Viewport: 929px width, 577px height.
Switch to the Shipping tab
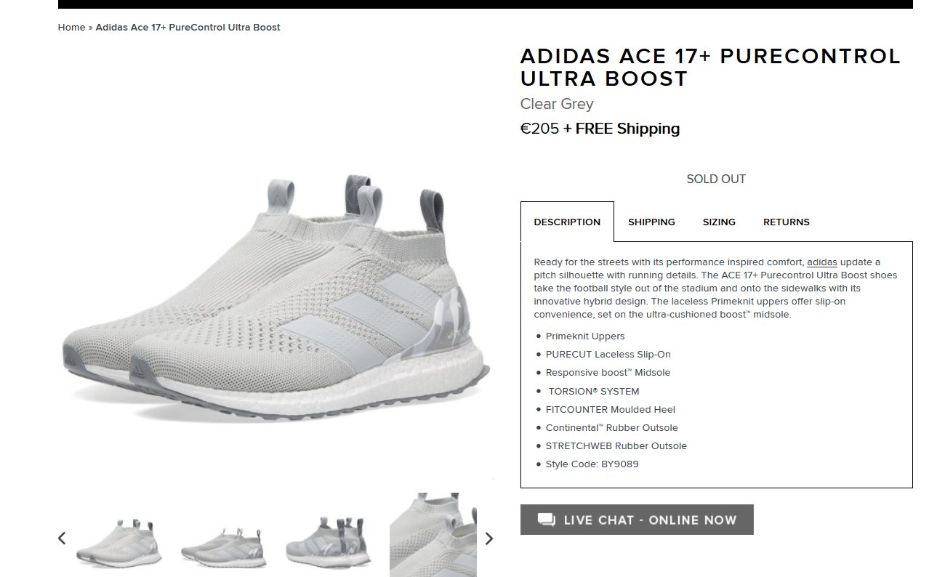(x=651, y=222)
